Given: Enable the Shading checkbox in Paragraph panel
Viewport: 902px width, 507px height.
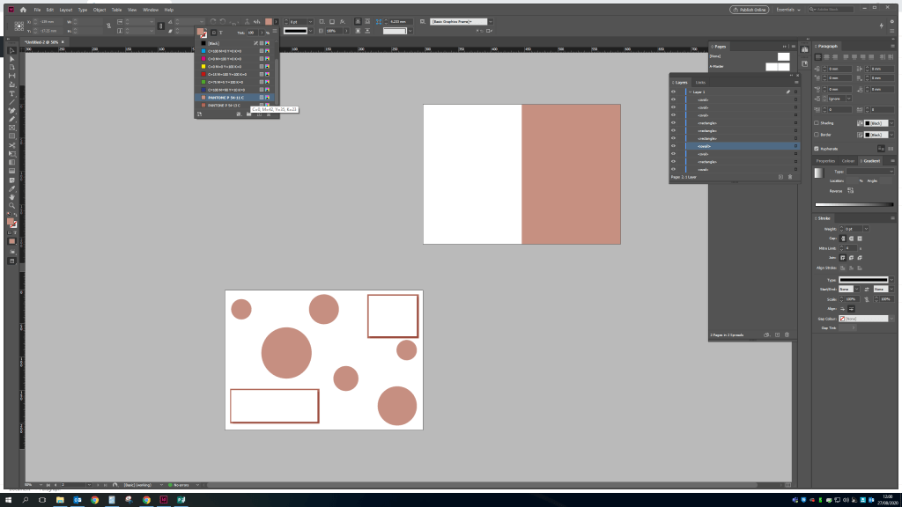Looking at the screenshot, I should click(817, 123).
